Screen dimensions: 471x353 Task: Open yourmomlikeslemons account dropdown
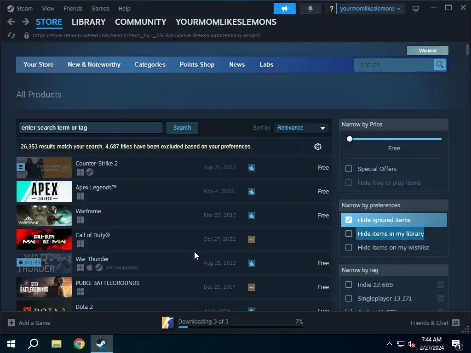coord(370,9)
